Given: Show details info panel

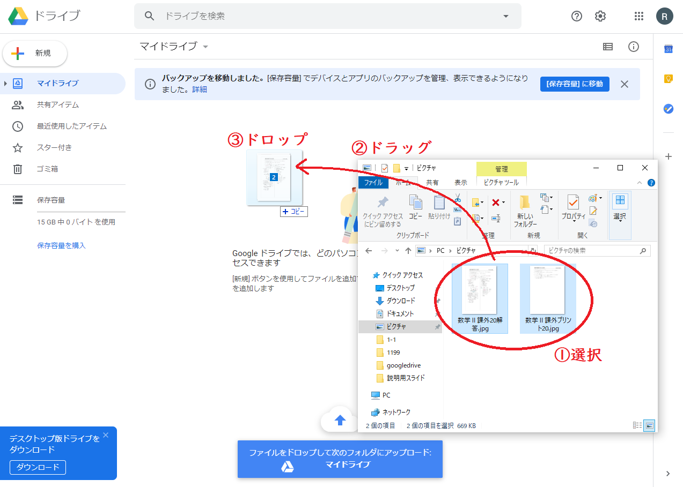Looking at the screenshot, I should (x=634, y=47).
